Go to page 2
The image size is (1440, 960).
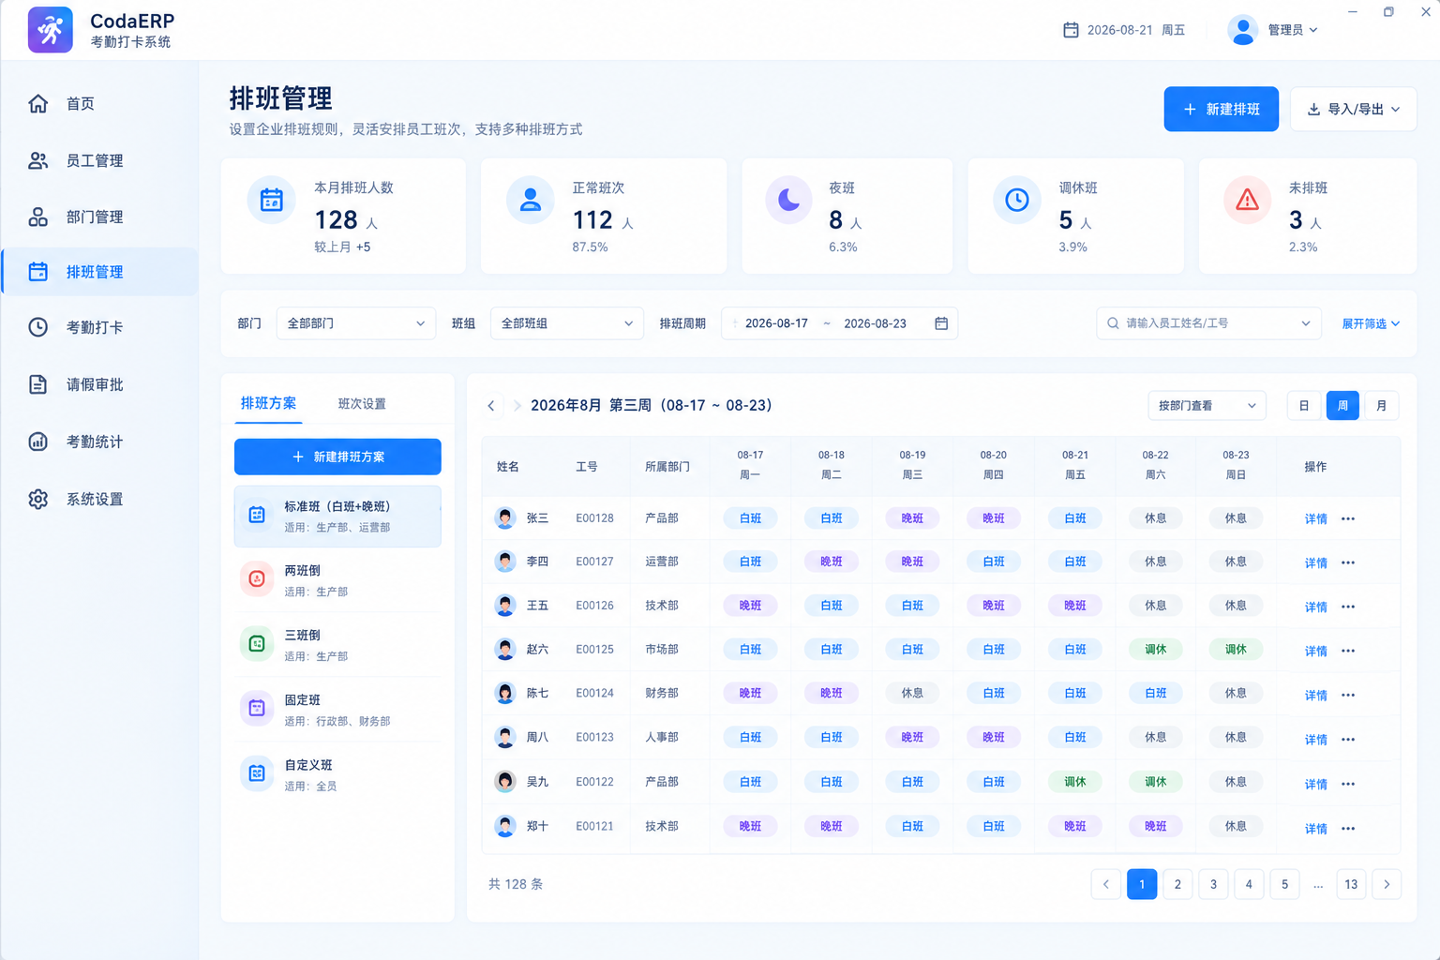point(1177,884)
